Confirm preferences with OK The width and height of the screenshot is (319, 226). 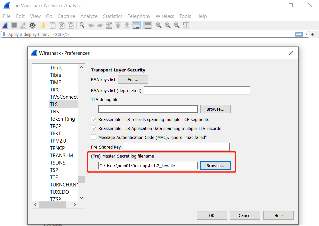pyautogui.click(x=212, y=215)
